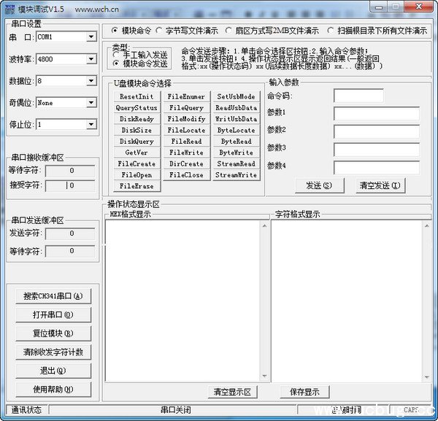Click the StreamWrite command button

point(236,175)
